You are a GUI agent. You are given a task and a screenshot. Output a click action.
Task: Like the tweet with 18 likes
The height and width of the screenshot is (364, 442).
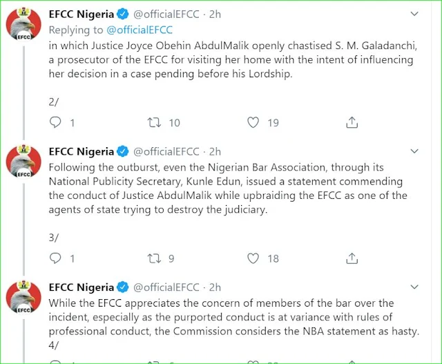pos(253,258)
